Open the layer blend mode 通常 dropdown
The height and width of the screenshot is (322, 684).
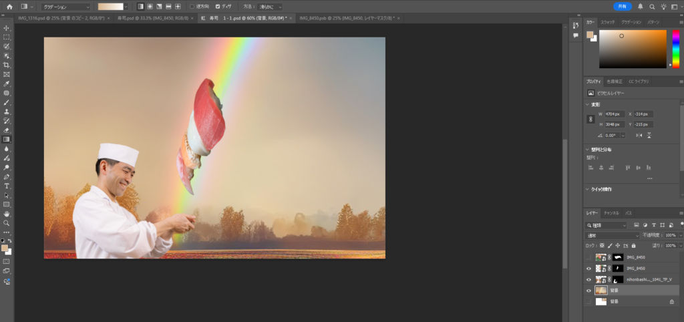[x=612, y=236]
